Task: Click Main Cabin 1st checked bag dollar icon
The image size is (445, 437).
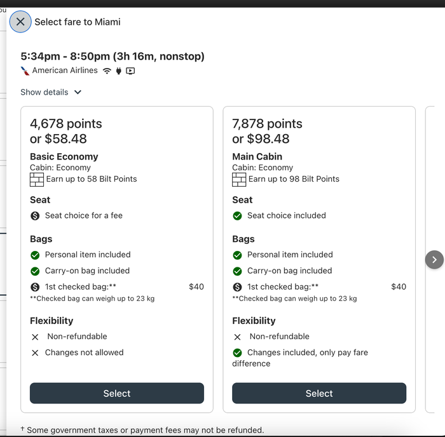Action: point(237,287)
